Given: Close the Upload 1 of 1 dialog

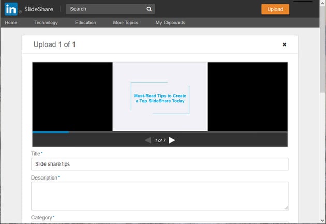Looking at the screenshot, I should tap(284, 44).
